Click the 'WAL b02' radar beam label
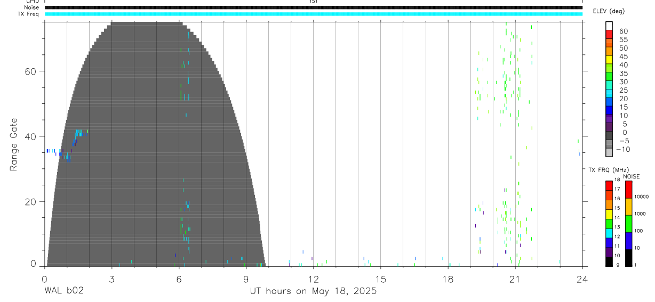This screenshot has height=302, width=655. 63,291
